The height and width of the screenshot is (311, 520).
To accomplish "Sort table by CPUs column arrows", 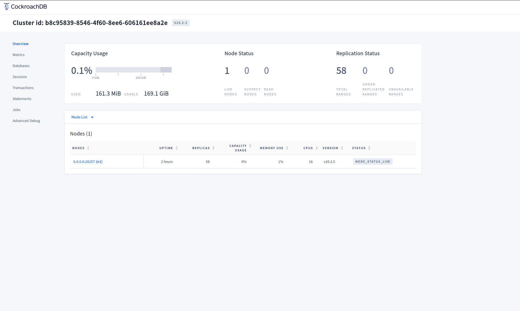I will 317,148.
